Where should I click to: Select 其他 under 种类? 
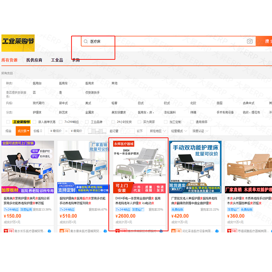(115, 83)
